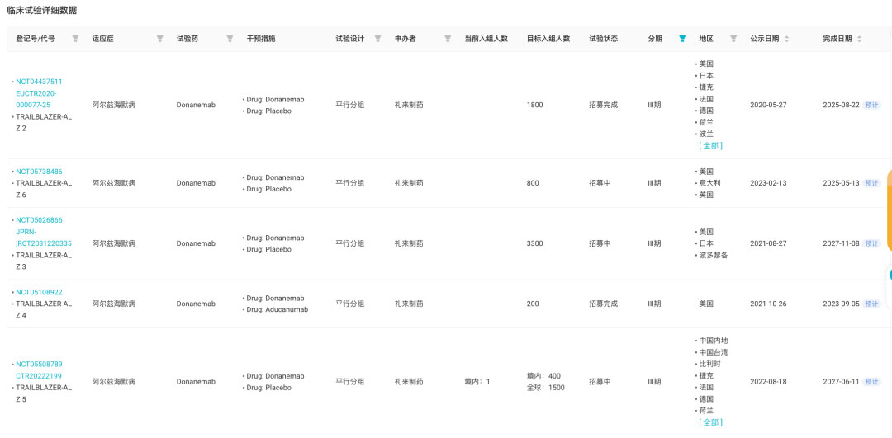Open trial NCT05738486 link

(x=39, y=172)
